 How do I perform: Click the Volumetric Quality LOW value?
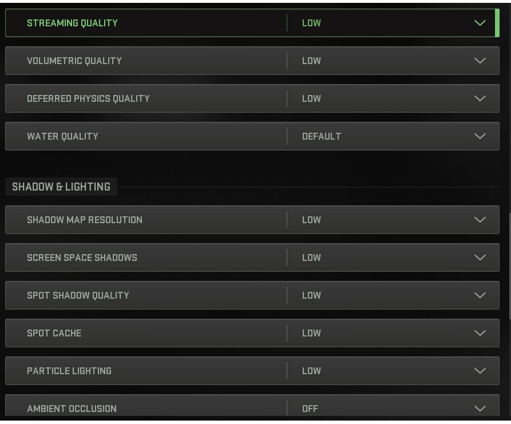(x=311, y=61)
